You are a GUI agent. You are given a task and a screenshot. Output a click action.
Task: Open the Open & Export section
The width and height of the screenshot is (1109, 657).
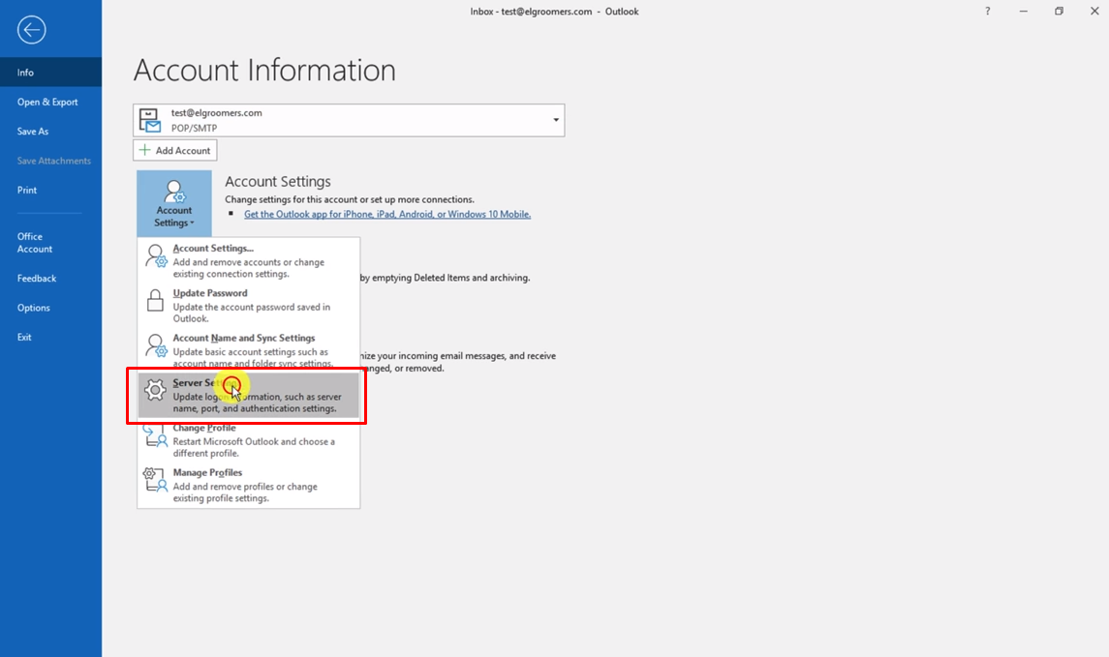(51, 102)
